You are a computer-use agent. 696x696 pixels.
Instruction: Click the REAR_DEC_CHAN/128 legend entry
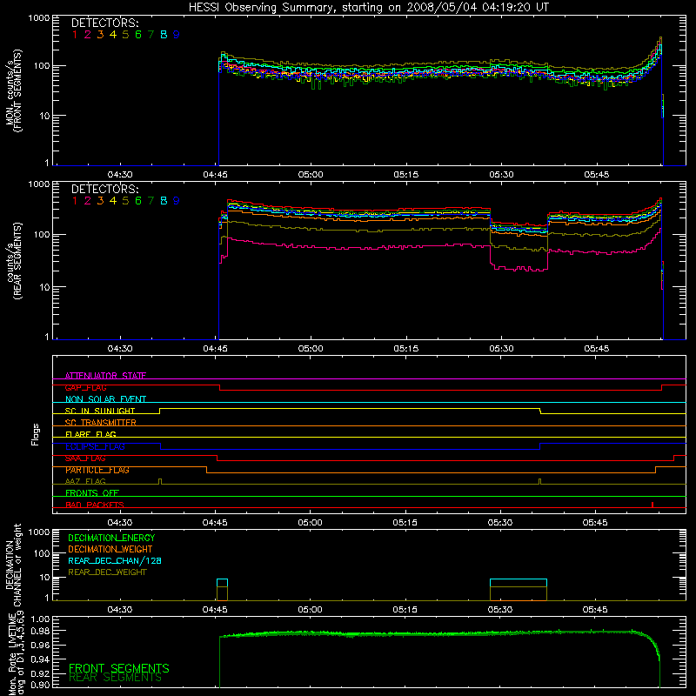(x=115, y=560)
